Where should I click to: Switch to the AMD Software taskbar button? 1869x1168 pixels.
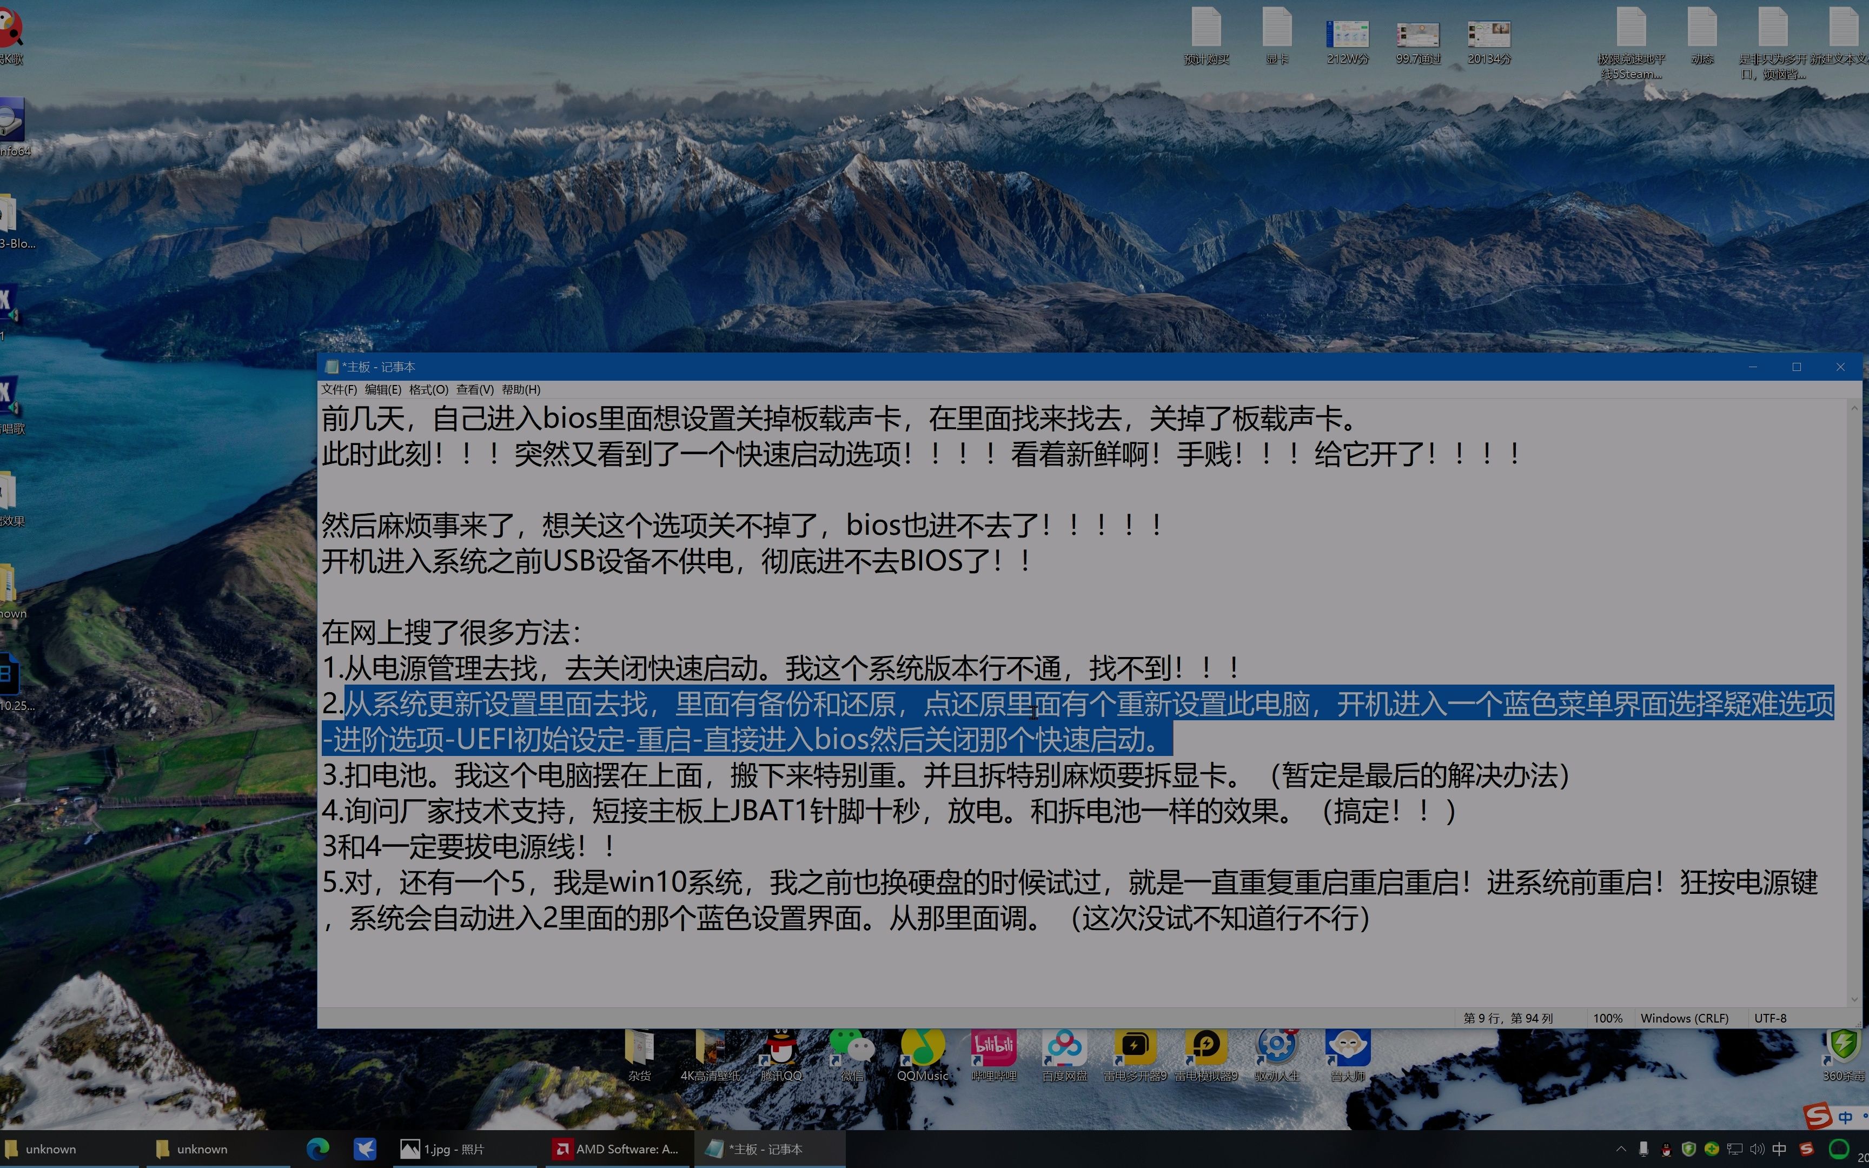tap(617, 1149)
